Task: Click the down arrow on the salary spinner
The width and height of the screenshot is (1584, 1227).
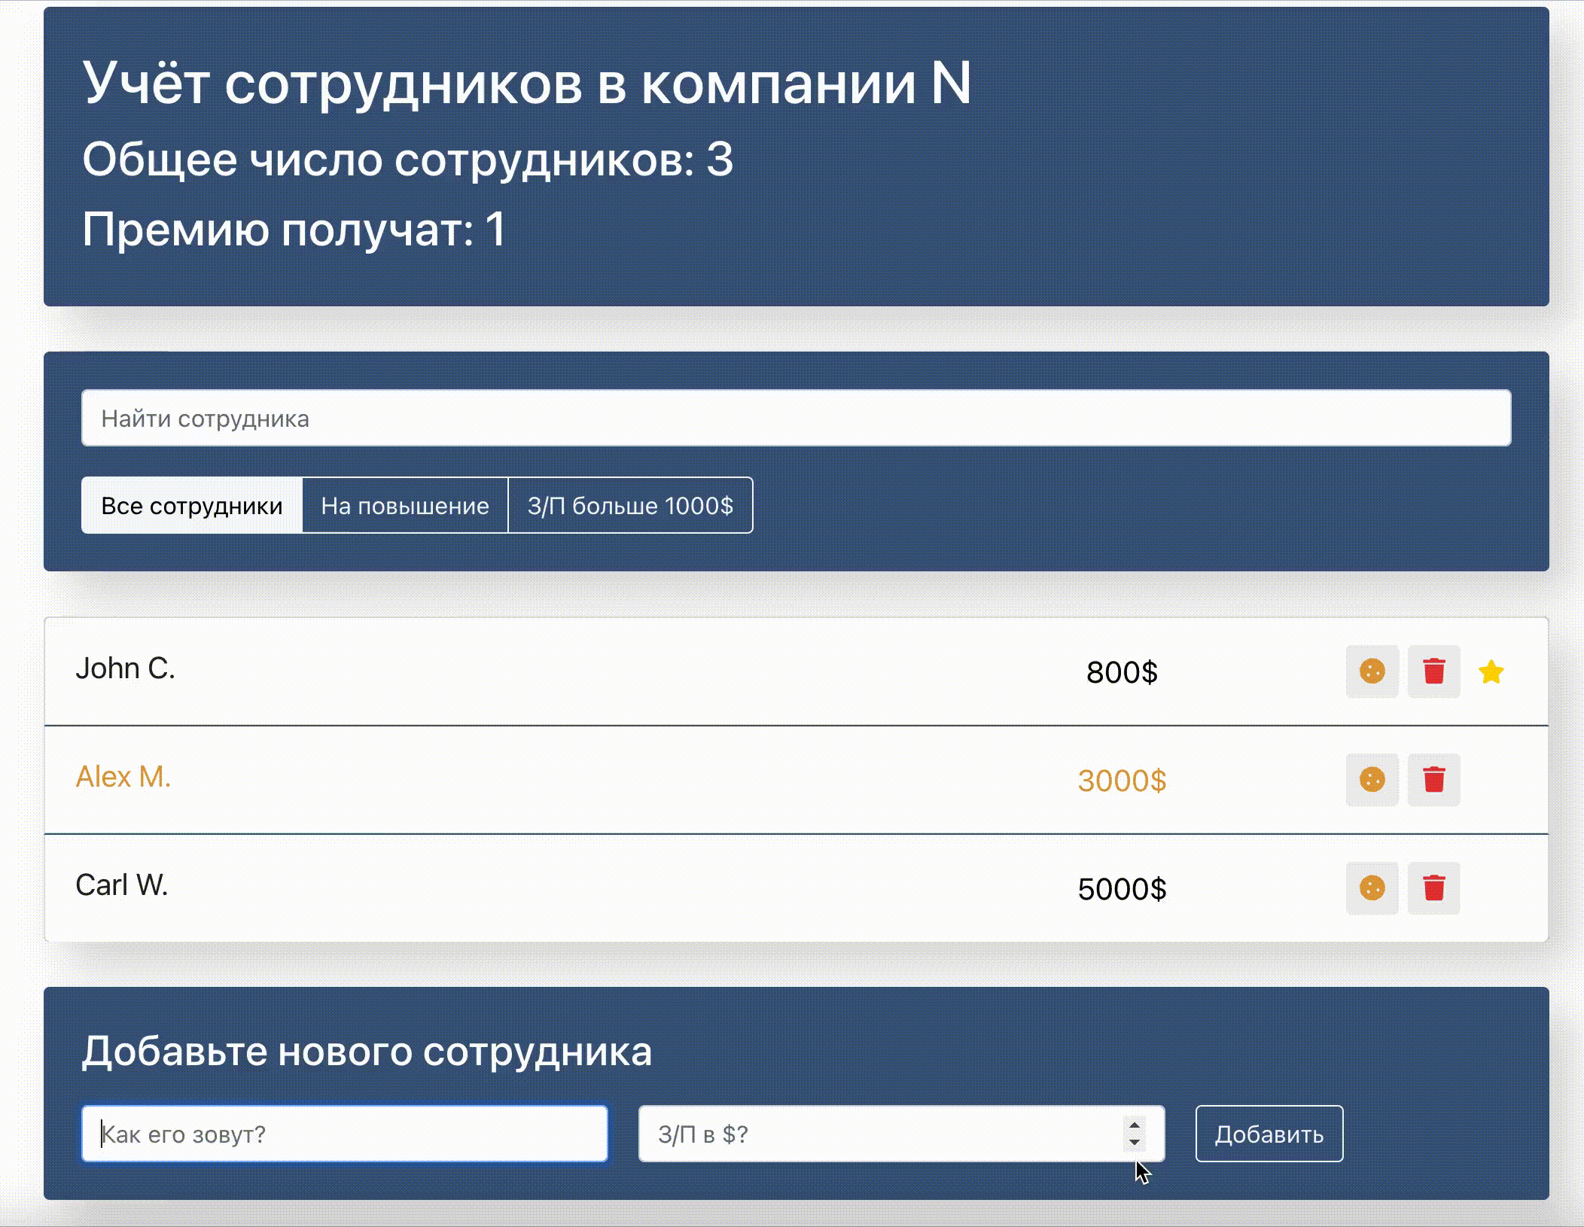Action: [x=1135, y=1142]
